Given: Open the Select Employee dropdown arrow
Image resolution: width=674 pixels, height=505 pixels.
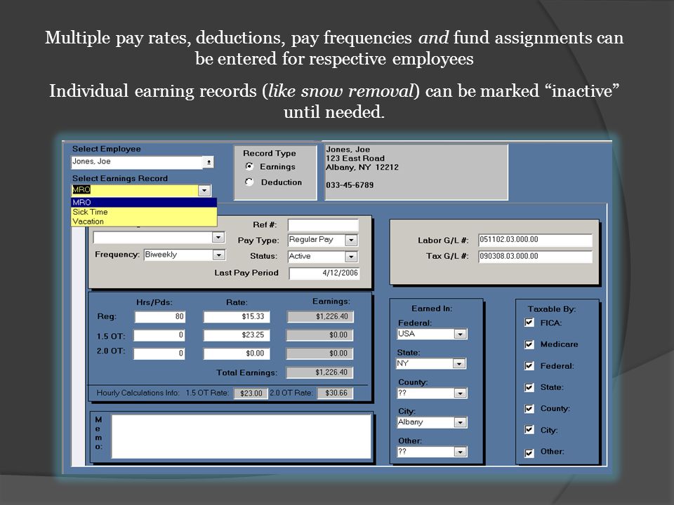Looking at the screenshot, I should 209,162.
